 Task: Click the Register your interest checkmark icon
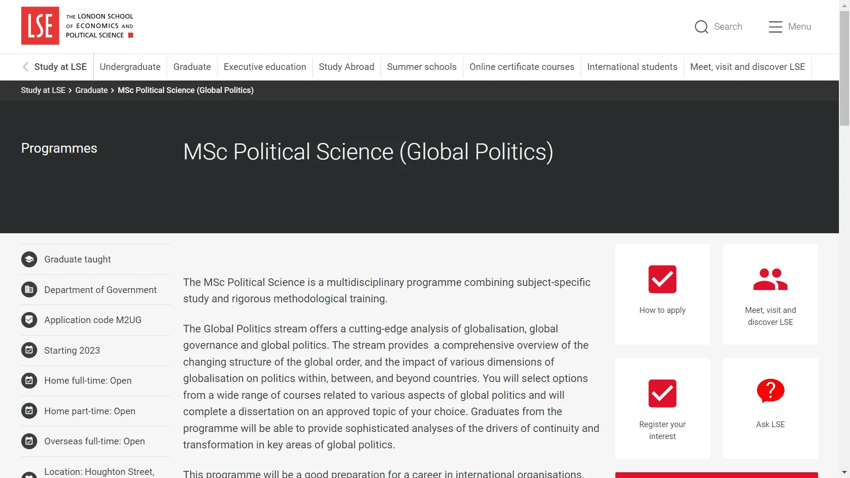point(662,393)
